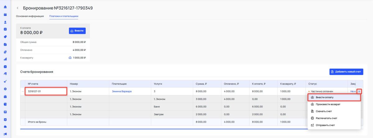Screen dimensions: 373x138
Task: Click the megaphone icon in sidebar
Action: pyautogui.click(x=5, y=134)
